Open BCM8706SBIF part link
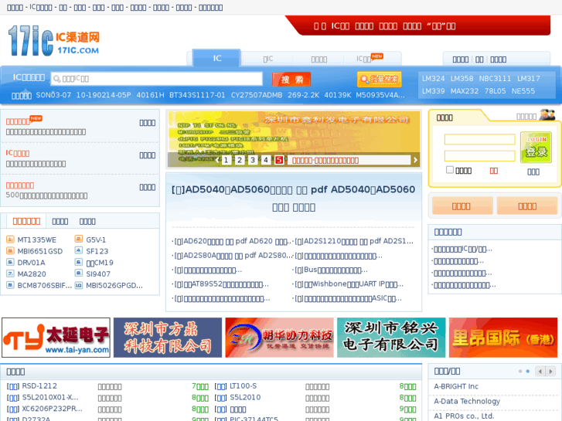 coord(45,286)
